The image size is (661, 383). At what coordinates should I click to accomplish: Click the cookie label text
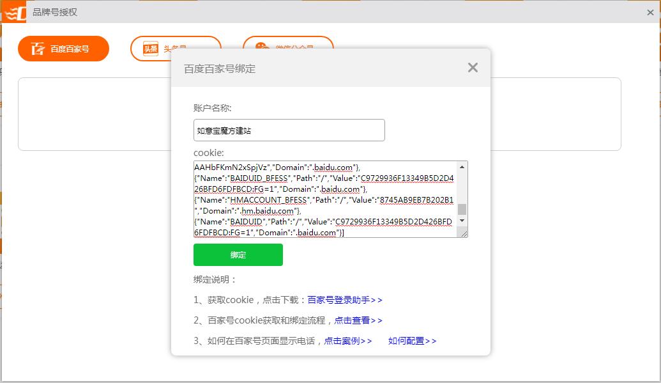point(209,152)
